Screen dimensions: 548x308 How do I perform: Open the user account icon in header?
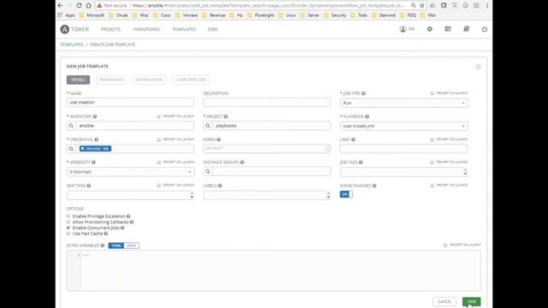403,29
